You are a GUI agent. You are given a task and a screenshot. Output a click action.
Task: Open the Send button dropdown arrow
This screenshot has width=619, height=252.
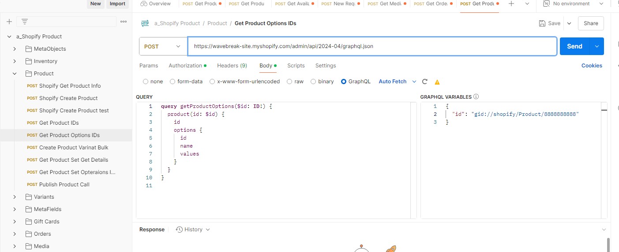pyautogui.click(x=597, y=46)
